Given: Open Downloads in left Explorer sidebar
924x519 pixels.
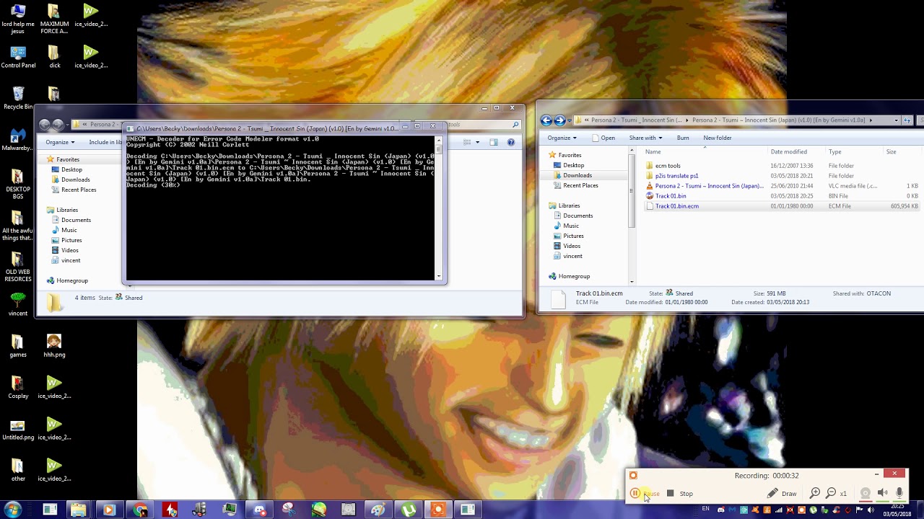Looking at the screenshot, I should pyautogui.click(x=75, y=179).
